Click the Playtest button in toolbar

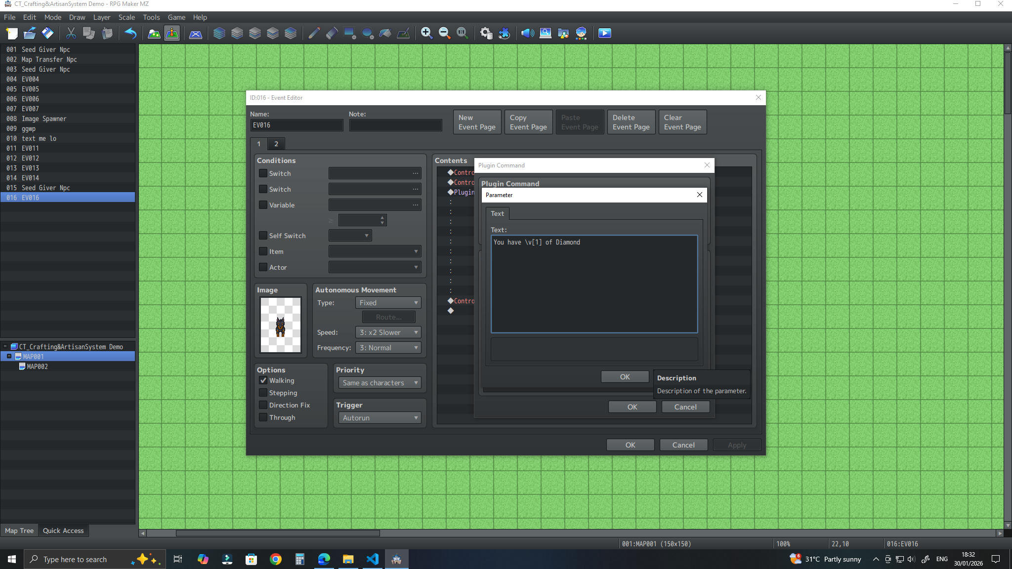604,33
